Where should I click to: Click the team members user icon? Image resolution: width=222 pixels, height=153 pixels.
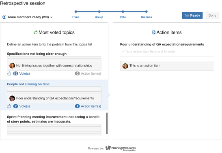coord(4,17)
